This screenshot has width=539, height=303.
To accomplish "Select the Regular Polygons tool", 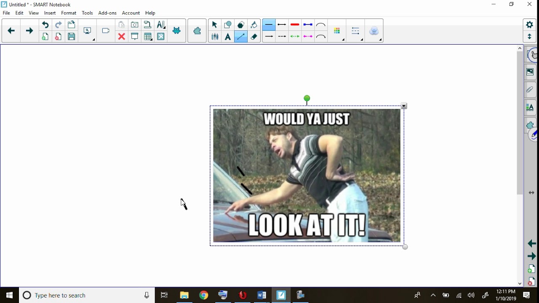I will tap(241, 25).
